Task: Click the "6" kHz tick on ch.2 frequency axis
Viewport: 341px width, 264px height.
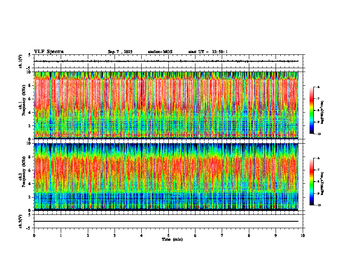Action: 30,170
